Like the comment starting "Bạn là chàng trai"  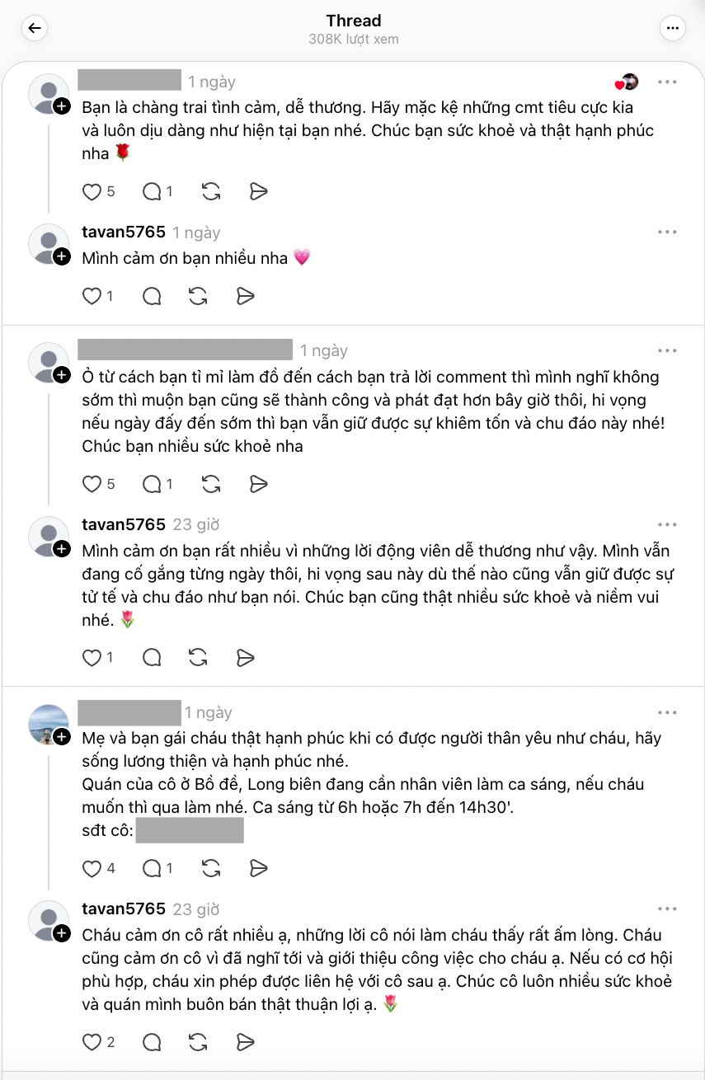(x=92, y=192)
